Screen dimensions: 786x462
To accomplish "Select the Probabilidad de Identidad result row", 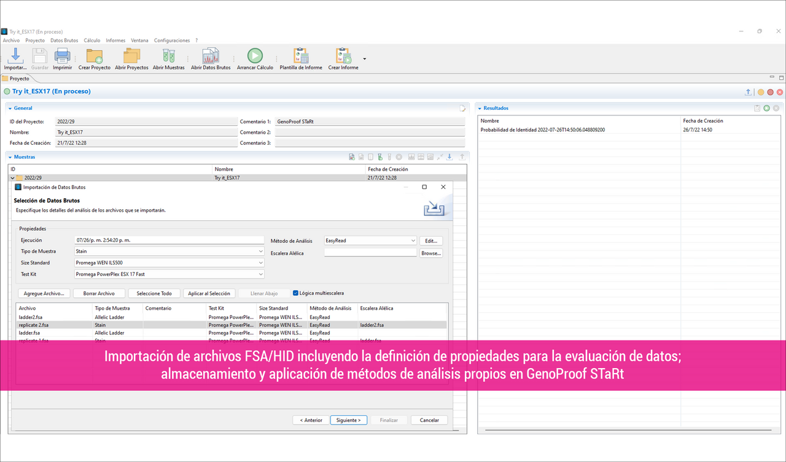I will (630, 130).
